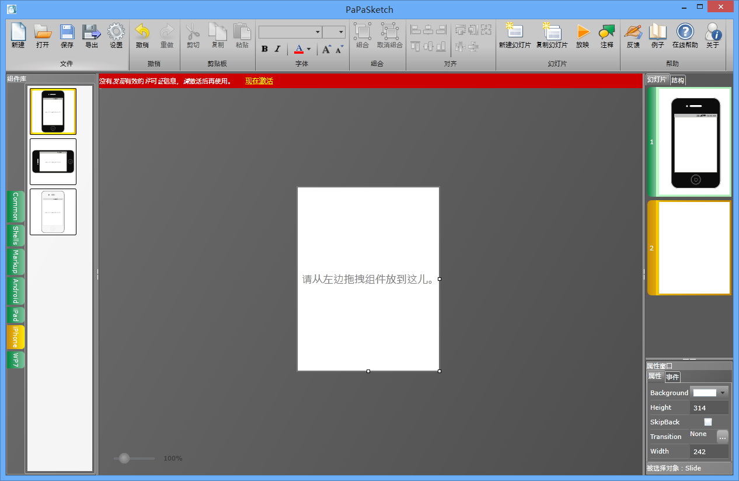Open the 结构 structure tab

pos(678,80)
